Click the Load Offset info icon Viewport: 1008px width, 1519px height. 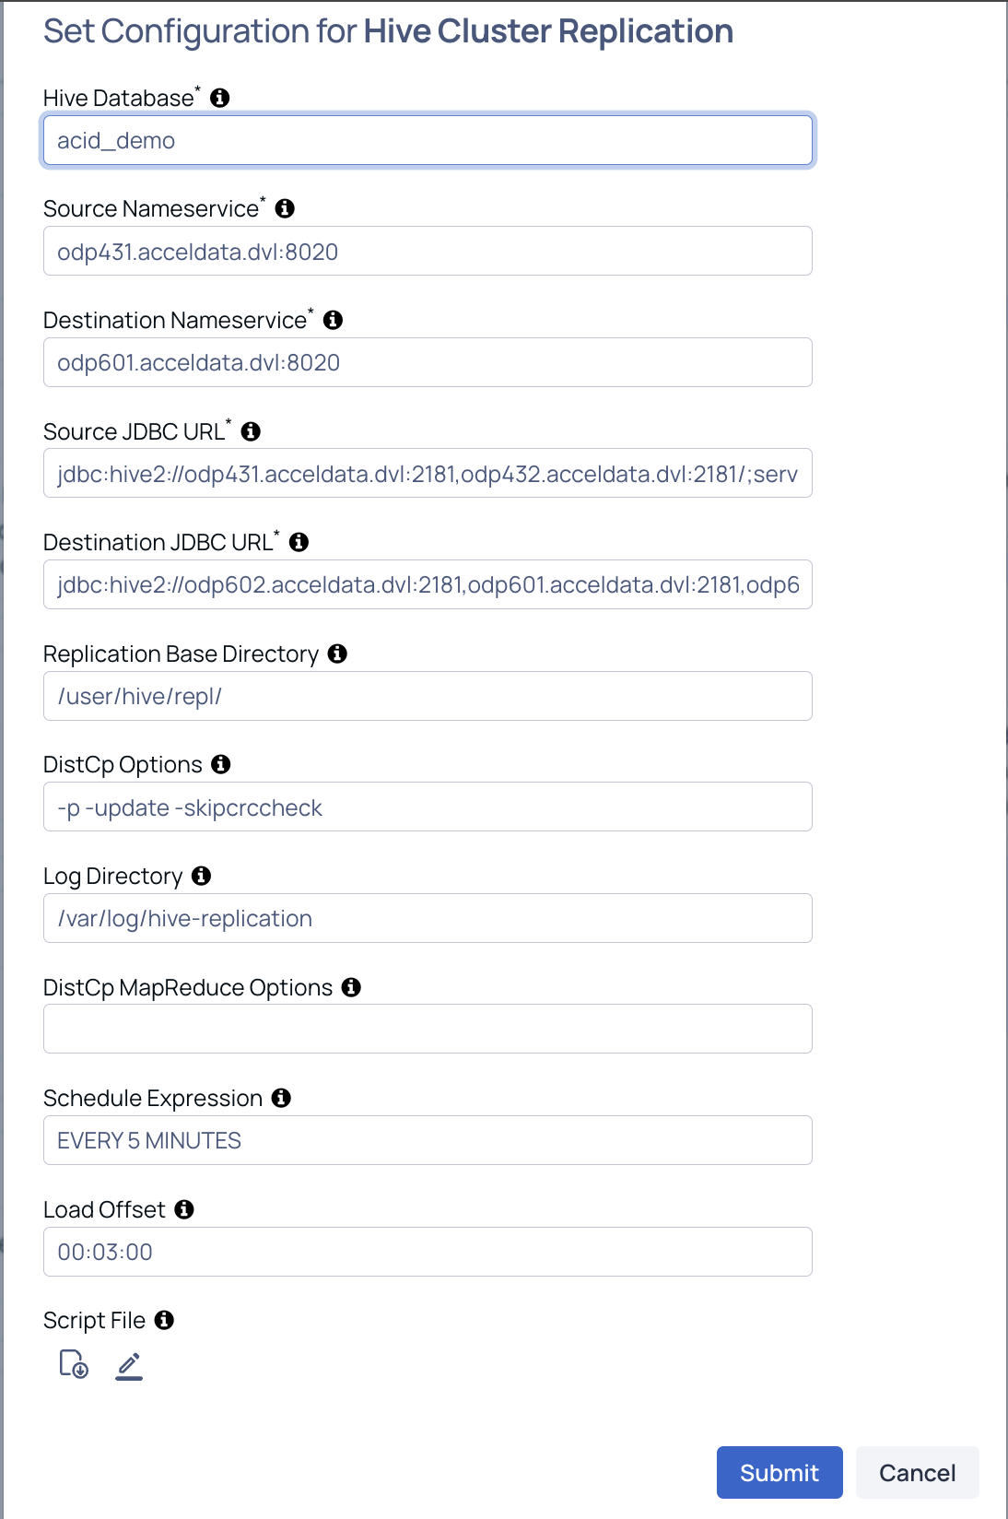[184, 1209]
